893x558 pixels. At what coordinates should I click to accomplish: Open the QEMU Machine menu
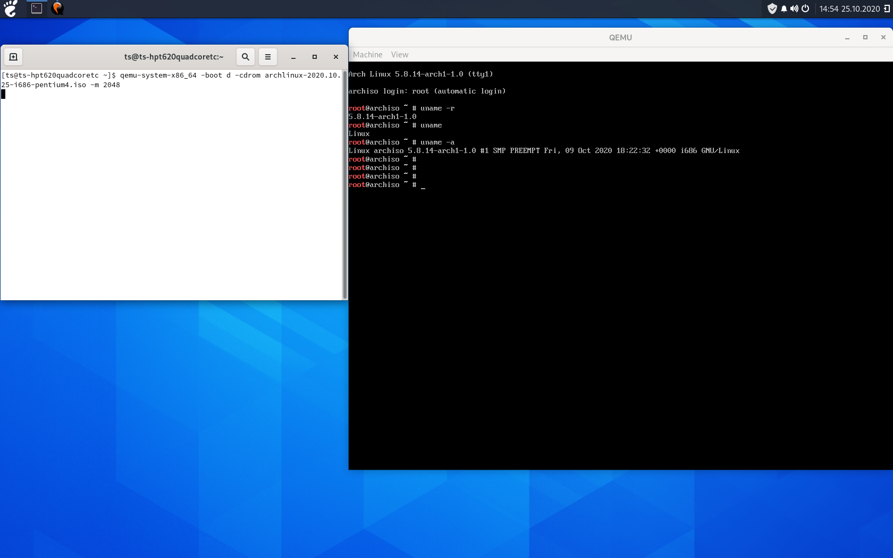tap(367, 55)
